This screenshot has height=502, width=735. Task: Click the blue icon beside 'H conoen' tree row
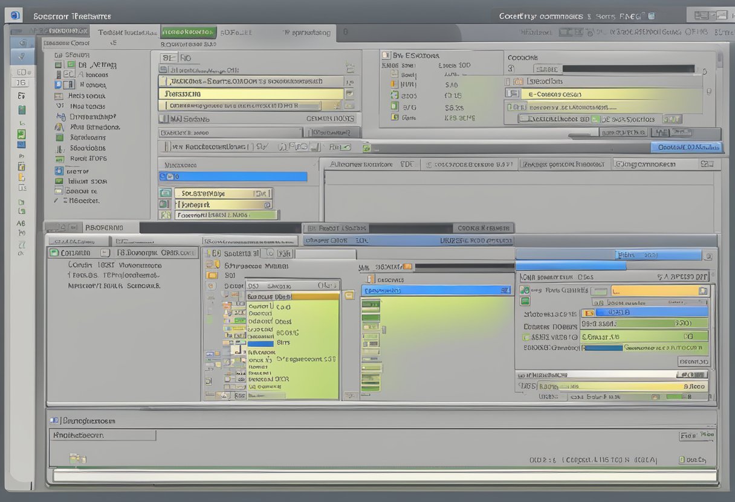pos(59,85)
